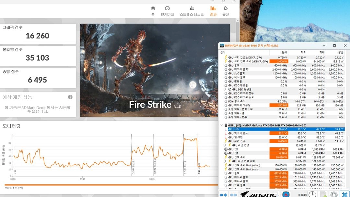
Task: Click the AORUS logo in HWiNFO toolbar
Action: 259,194
